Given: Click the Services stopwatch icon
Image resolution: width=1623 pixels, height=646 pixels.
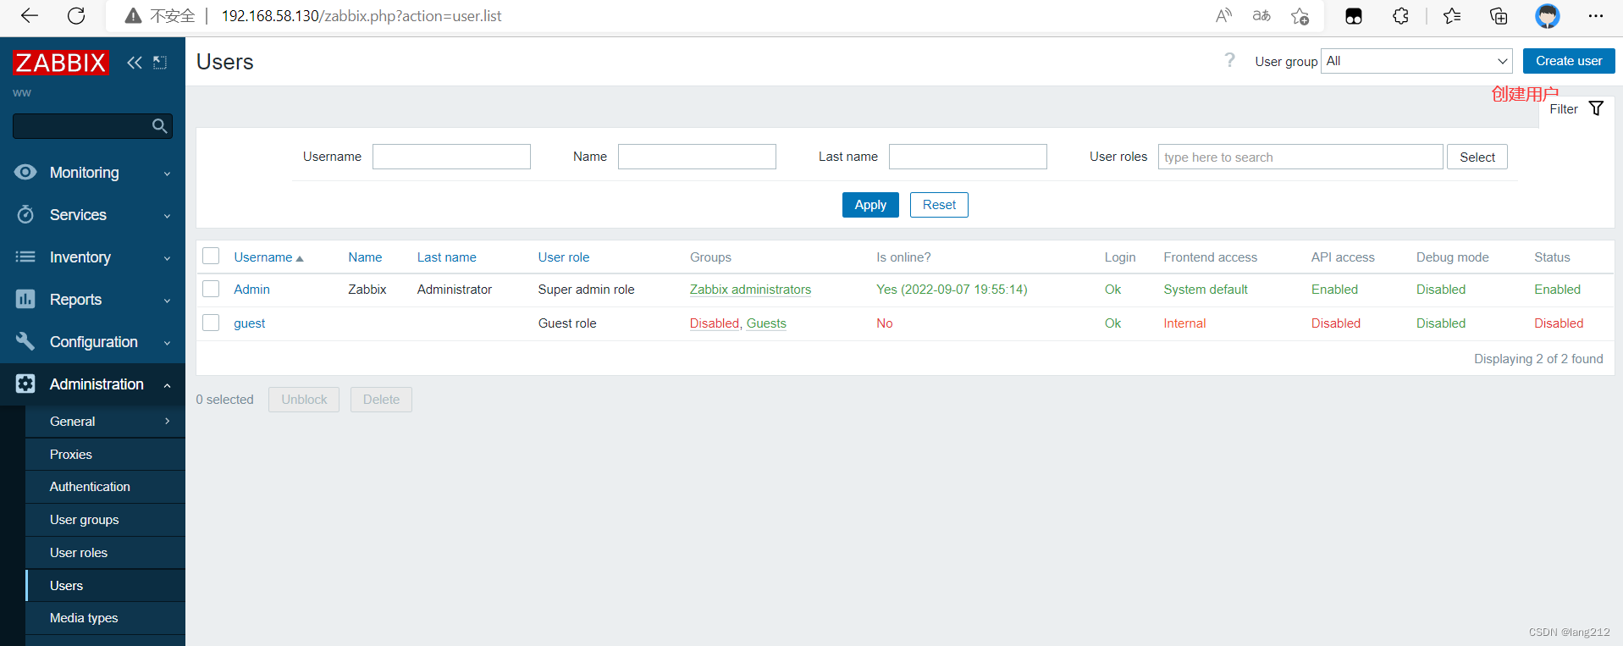Looking at the screenshot, I should pyautogui.click(x=25, y=214).
